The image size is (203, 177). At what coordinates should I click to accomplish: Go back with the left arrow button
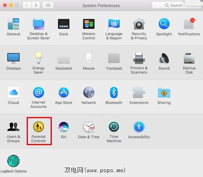[x=27, y=5]
